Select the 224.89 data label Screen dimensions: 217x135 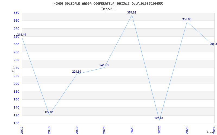pyautogui.click(x=76, y=72)
